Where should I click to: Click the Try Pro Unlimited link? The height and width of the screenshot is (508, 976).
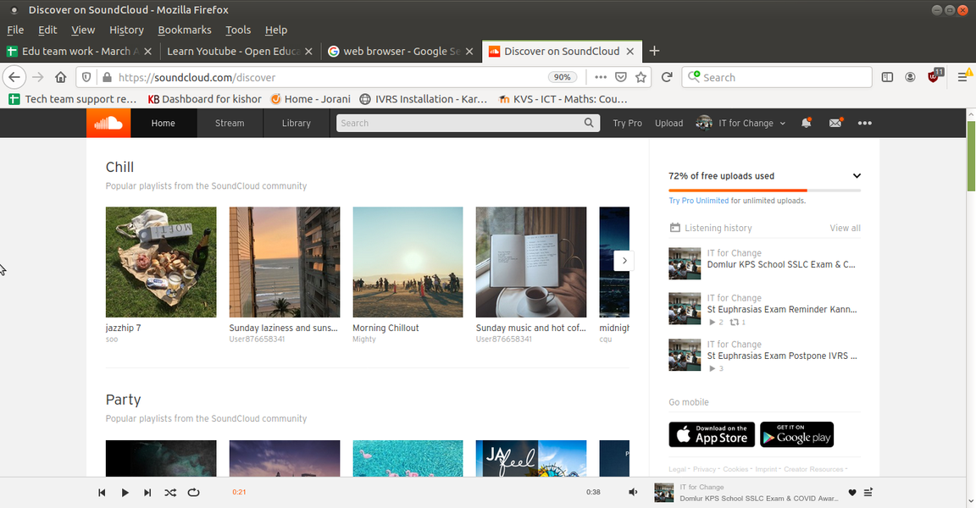click(698, 201)
